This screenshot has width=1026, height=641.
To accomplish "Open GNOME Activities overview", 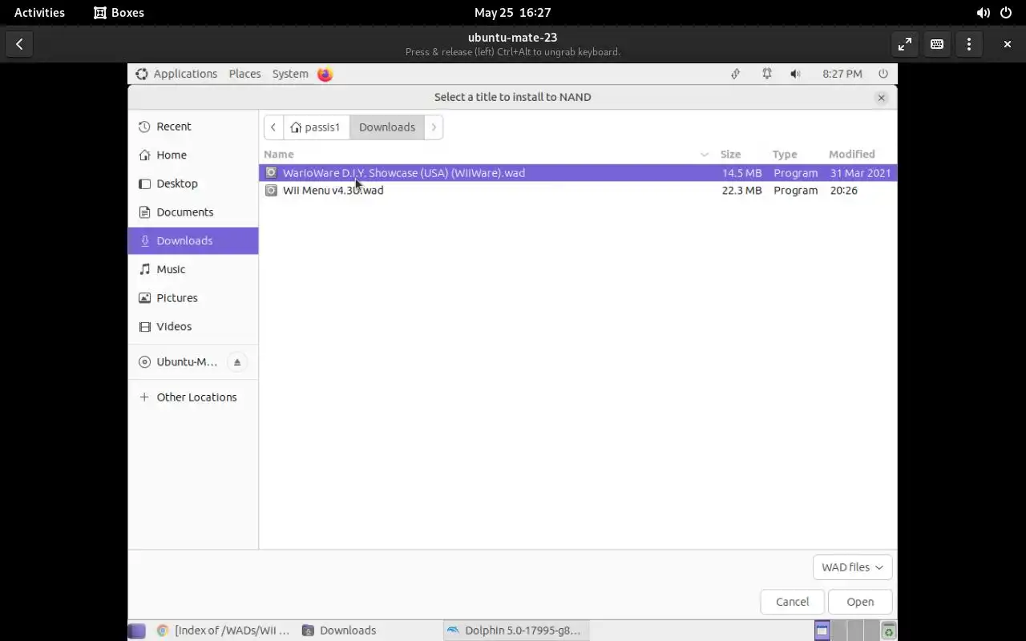I will pos(39,13).
